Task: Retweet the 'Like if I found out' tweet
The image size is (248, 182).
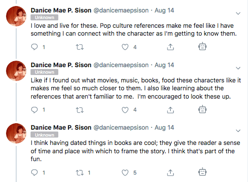Action: [x=80, y=110]
